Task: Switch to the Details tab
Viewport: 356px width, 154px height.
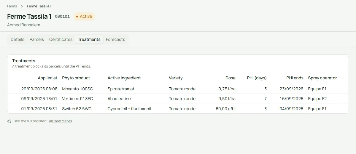Action: (18, 39)
